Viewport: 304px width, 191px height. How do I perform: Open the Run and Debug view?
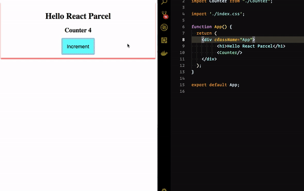point(164,27)
